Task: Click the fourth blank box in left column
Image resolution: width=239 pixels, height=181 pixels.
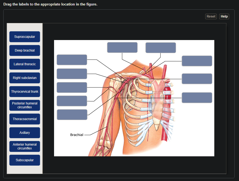Action: coord(72,101)
